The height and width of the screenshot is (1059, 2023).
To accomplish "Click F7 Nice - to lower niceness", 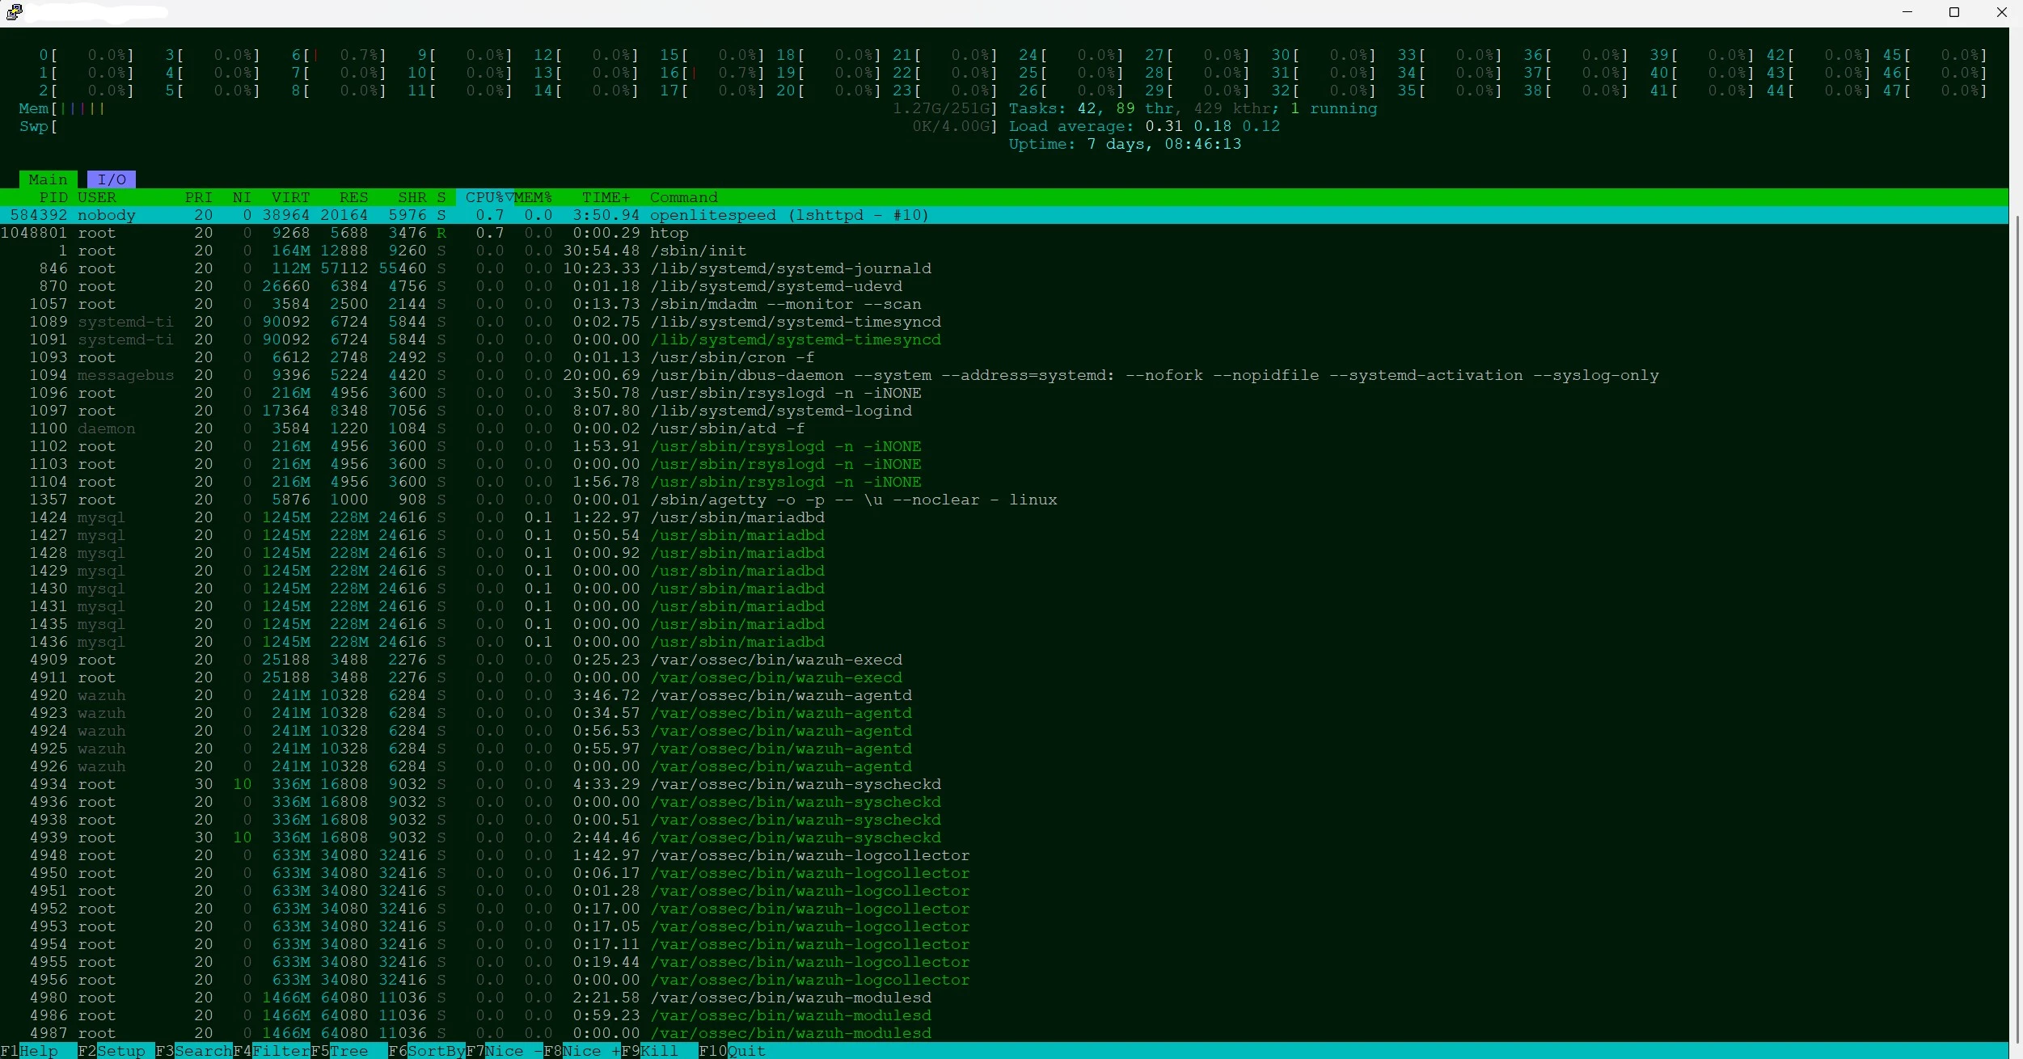I will (505, 1051).
